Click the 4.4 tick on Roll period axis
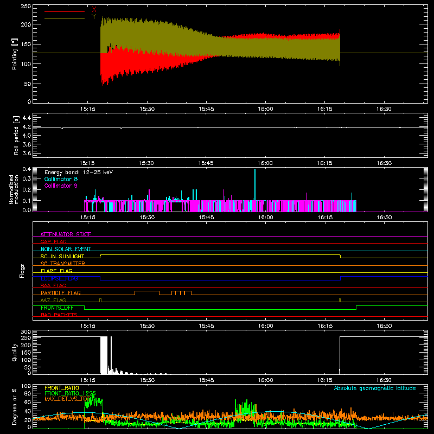434x434 pixels. pos(26,118)
